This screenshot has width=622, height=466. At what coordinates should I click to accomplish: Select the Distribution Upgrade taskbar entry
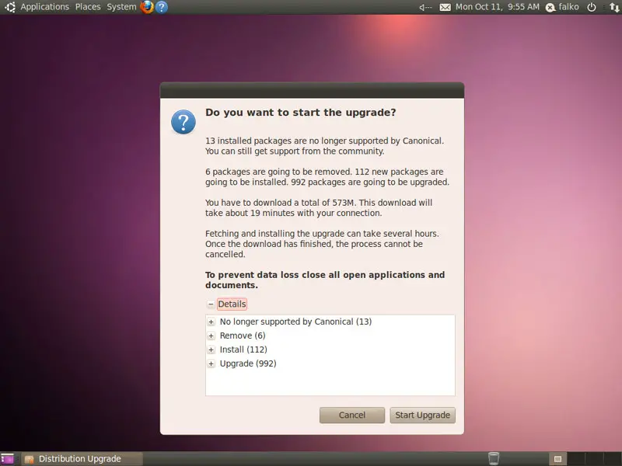click(82, 459)
